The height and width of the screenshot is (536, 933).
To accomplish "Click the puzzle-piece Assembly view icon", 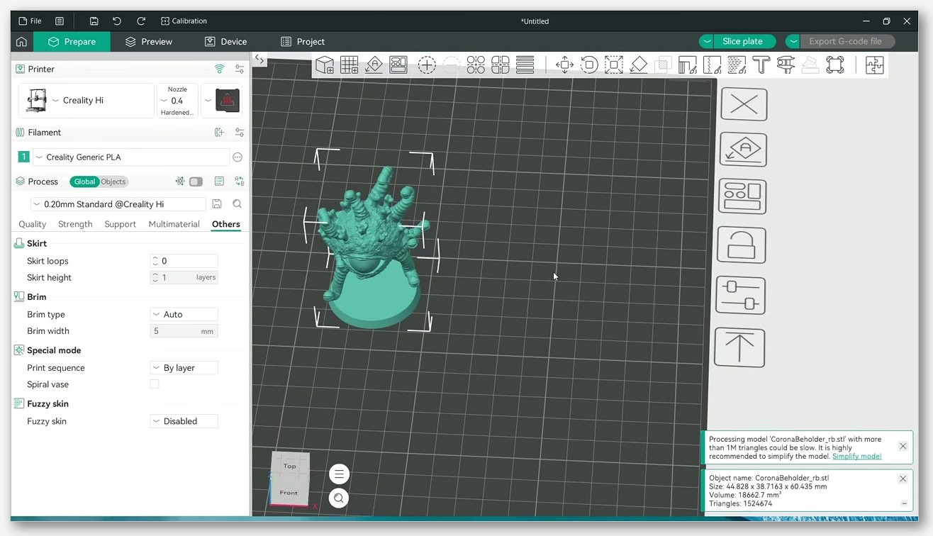I will (x=875, y=65).
